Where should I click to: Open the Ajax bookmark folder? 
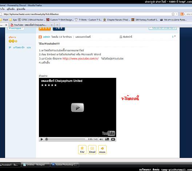[x=13, y=20]
